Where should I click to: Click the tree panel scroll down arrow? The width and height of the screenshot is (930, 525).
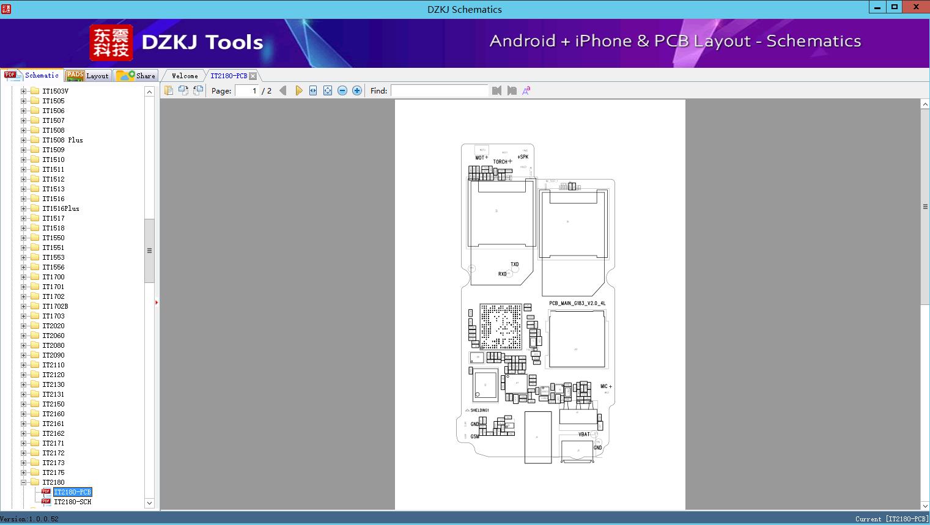[x=149, y=503]
